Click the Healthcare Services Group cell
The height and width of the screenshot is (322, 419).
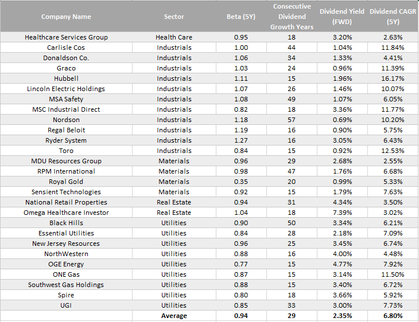click(66, 37)
